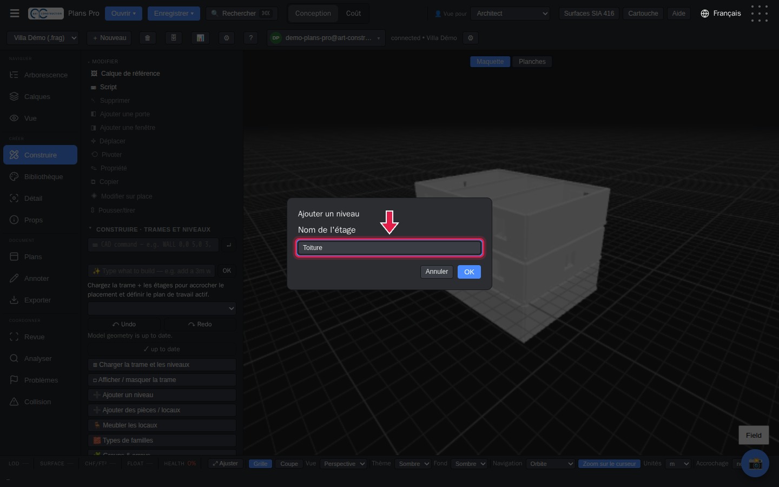This screenshot has width=779, height=487.
Task: Click the question mark help icon
Action: [x=250, y=38]
